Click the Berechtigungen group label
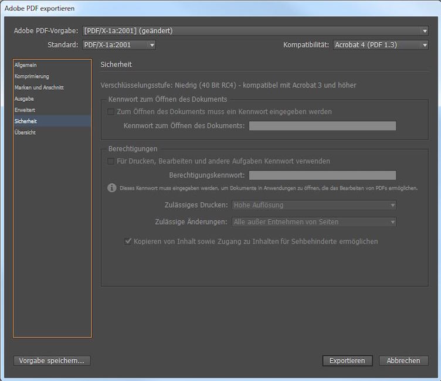 pos(133,149)
